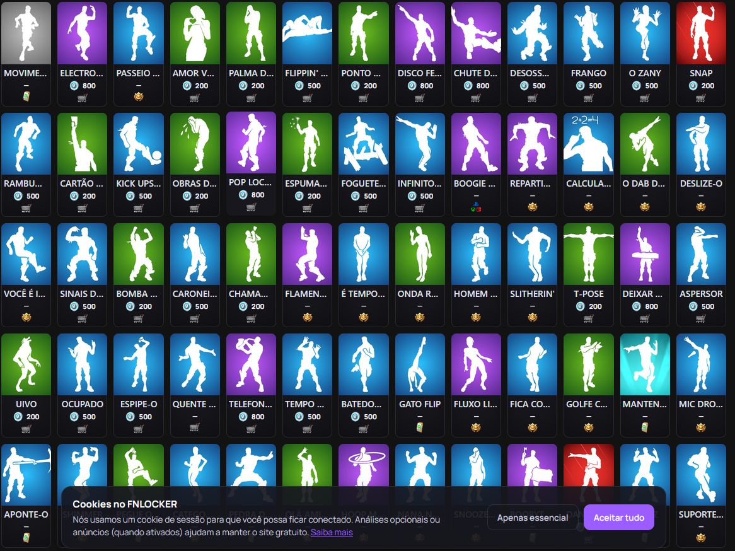Click the T-Pose emote icon
735x551 pixels.
[x=588, y=253]
